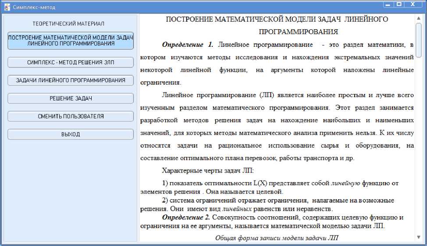Click the document title word 'ПРОГРАММИРОВАНИЯ'
This screenshot has width=427, height=246.
click(298, 32)
